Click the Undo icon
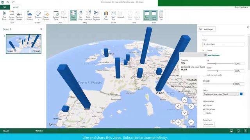Viewport: 250px width, 140px height. coord(8,2)
